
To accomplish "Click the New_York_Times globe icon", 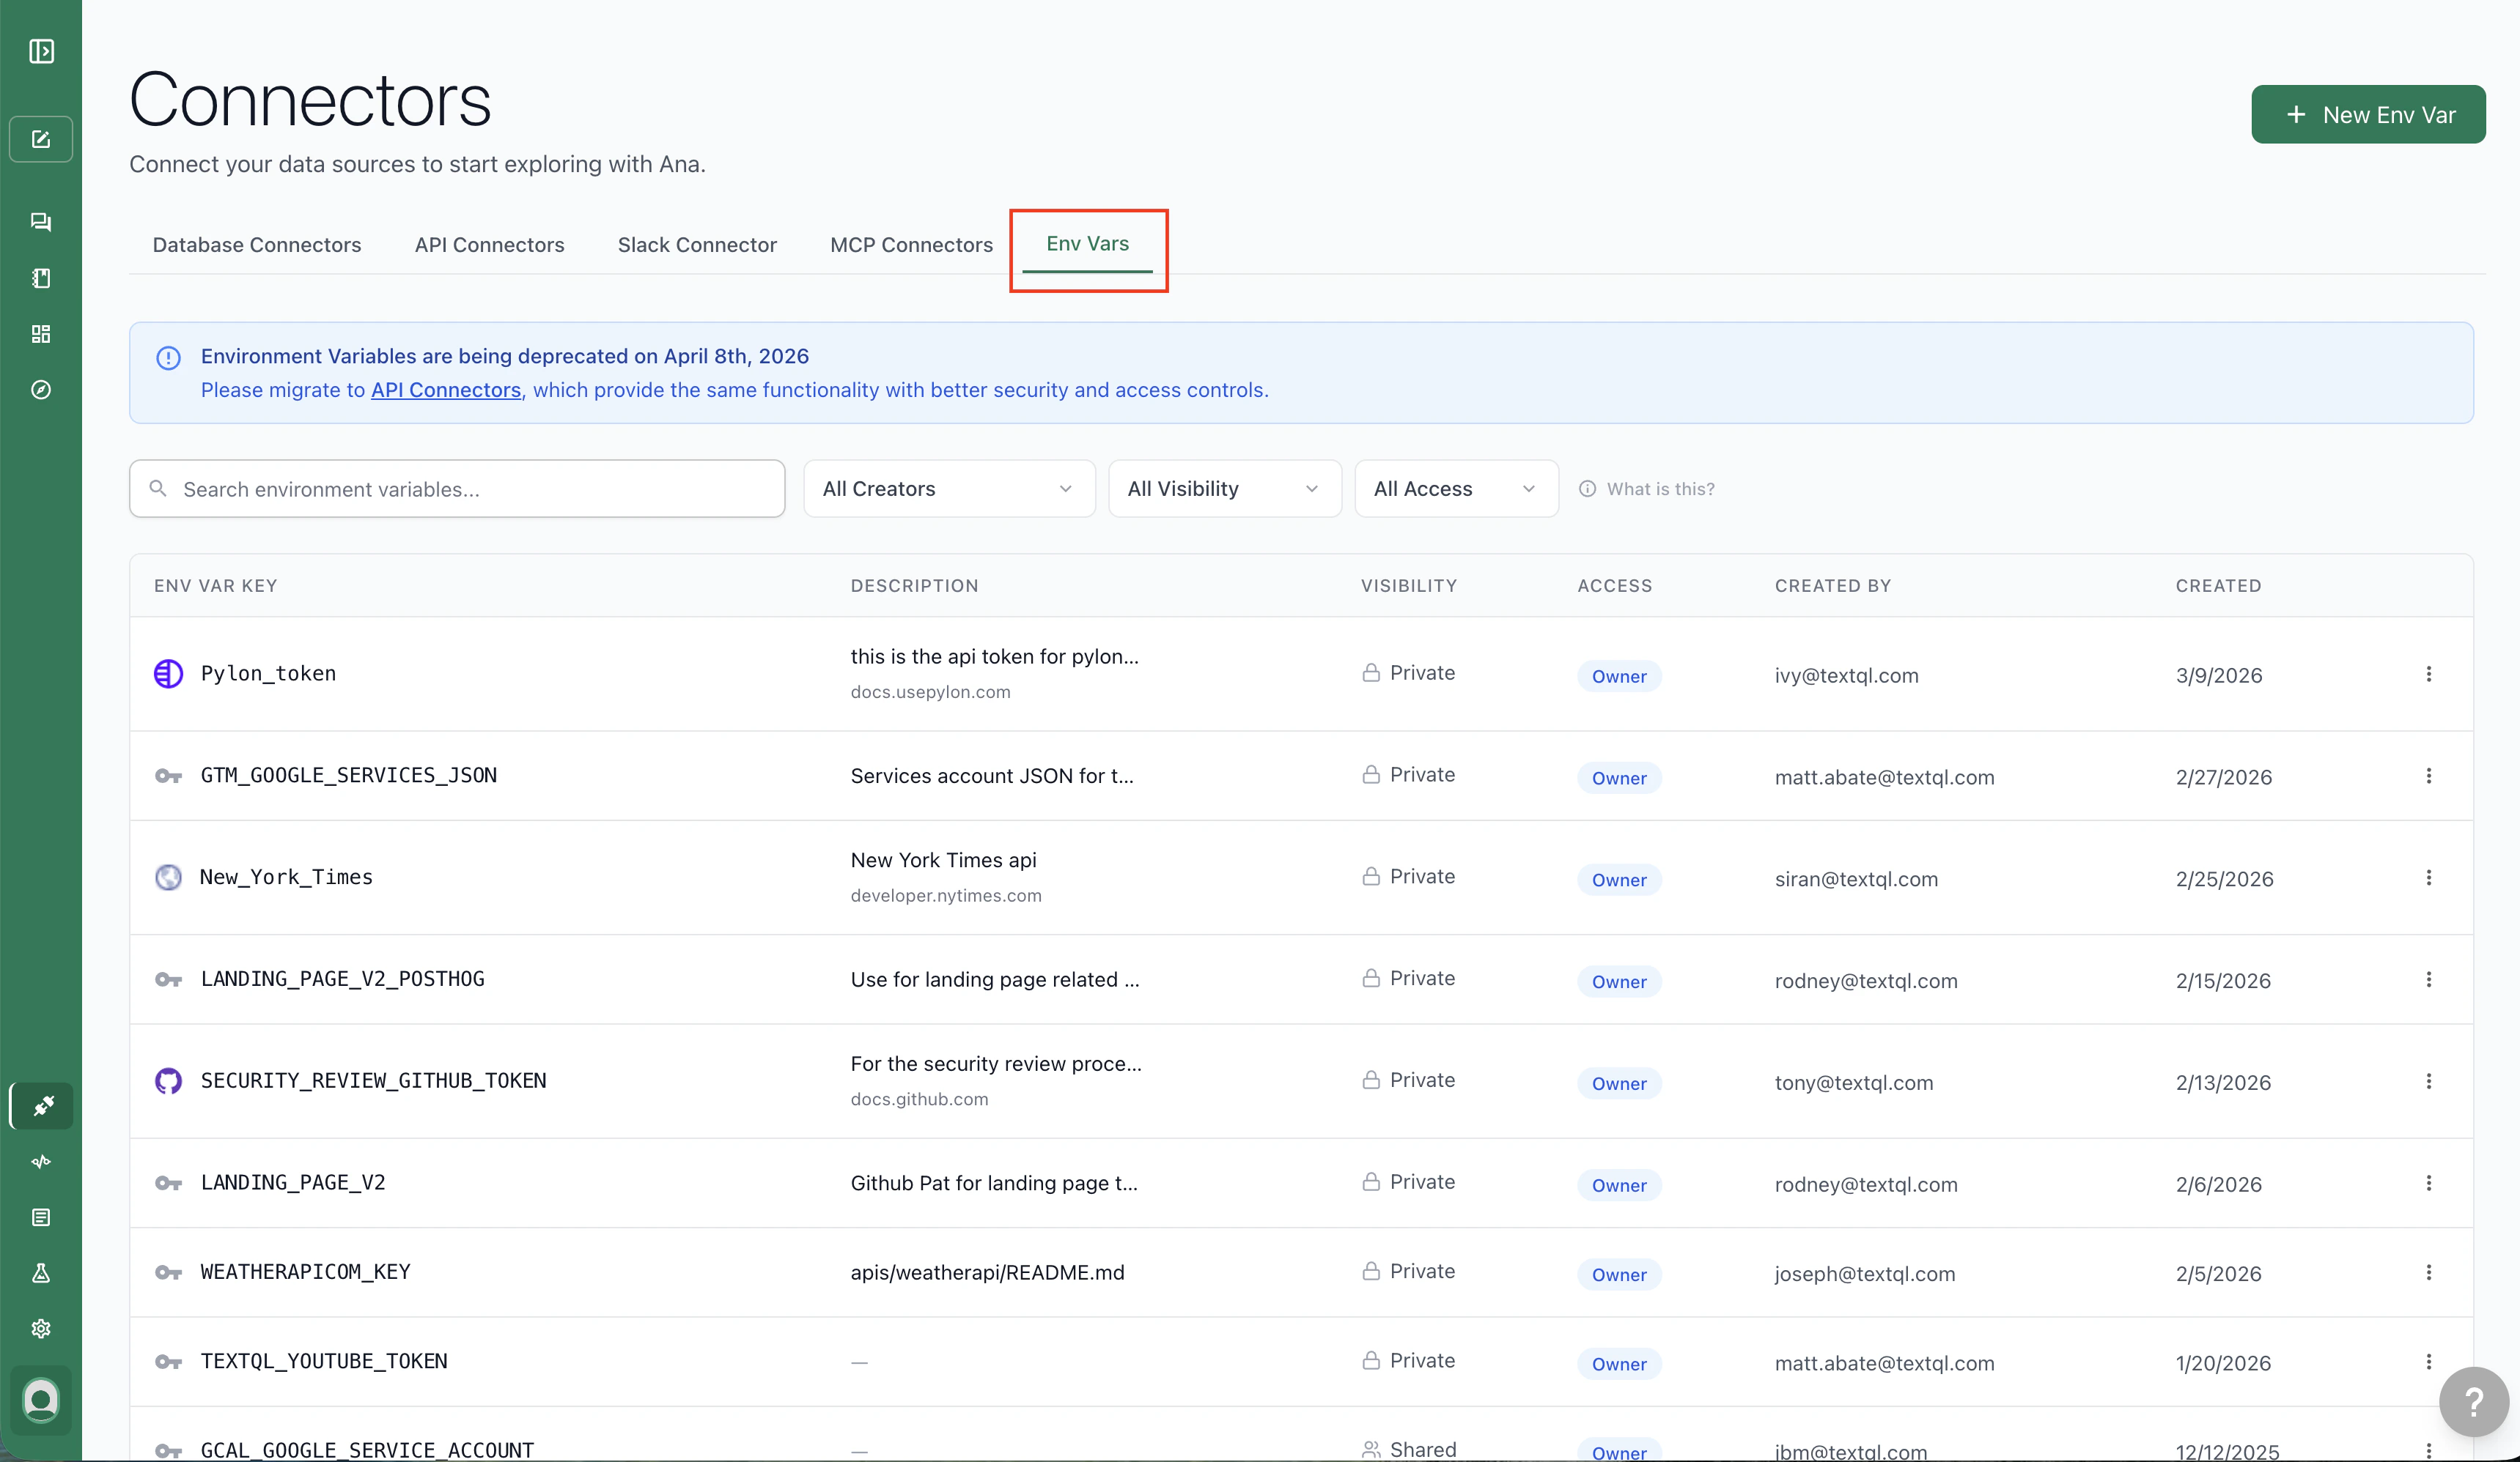I will pos(168,877).
